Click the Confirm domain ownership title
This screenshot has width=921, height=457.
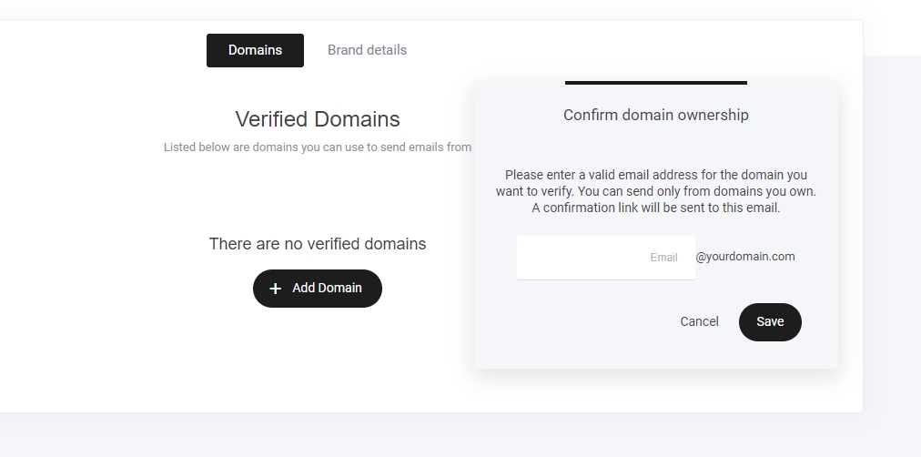655,115
